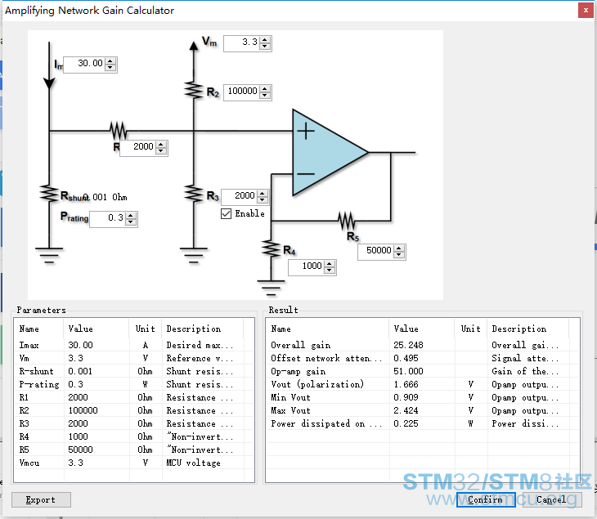Click the Confirm button
The height and width of the screenshot is (519, 597).
(486, 499)
